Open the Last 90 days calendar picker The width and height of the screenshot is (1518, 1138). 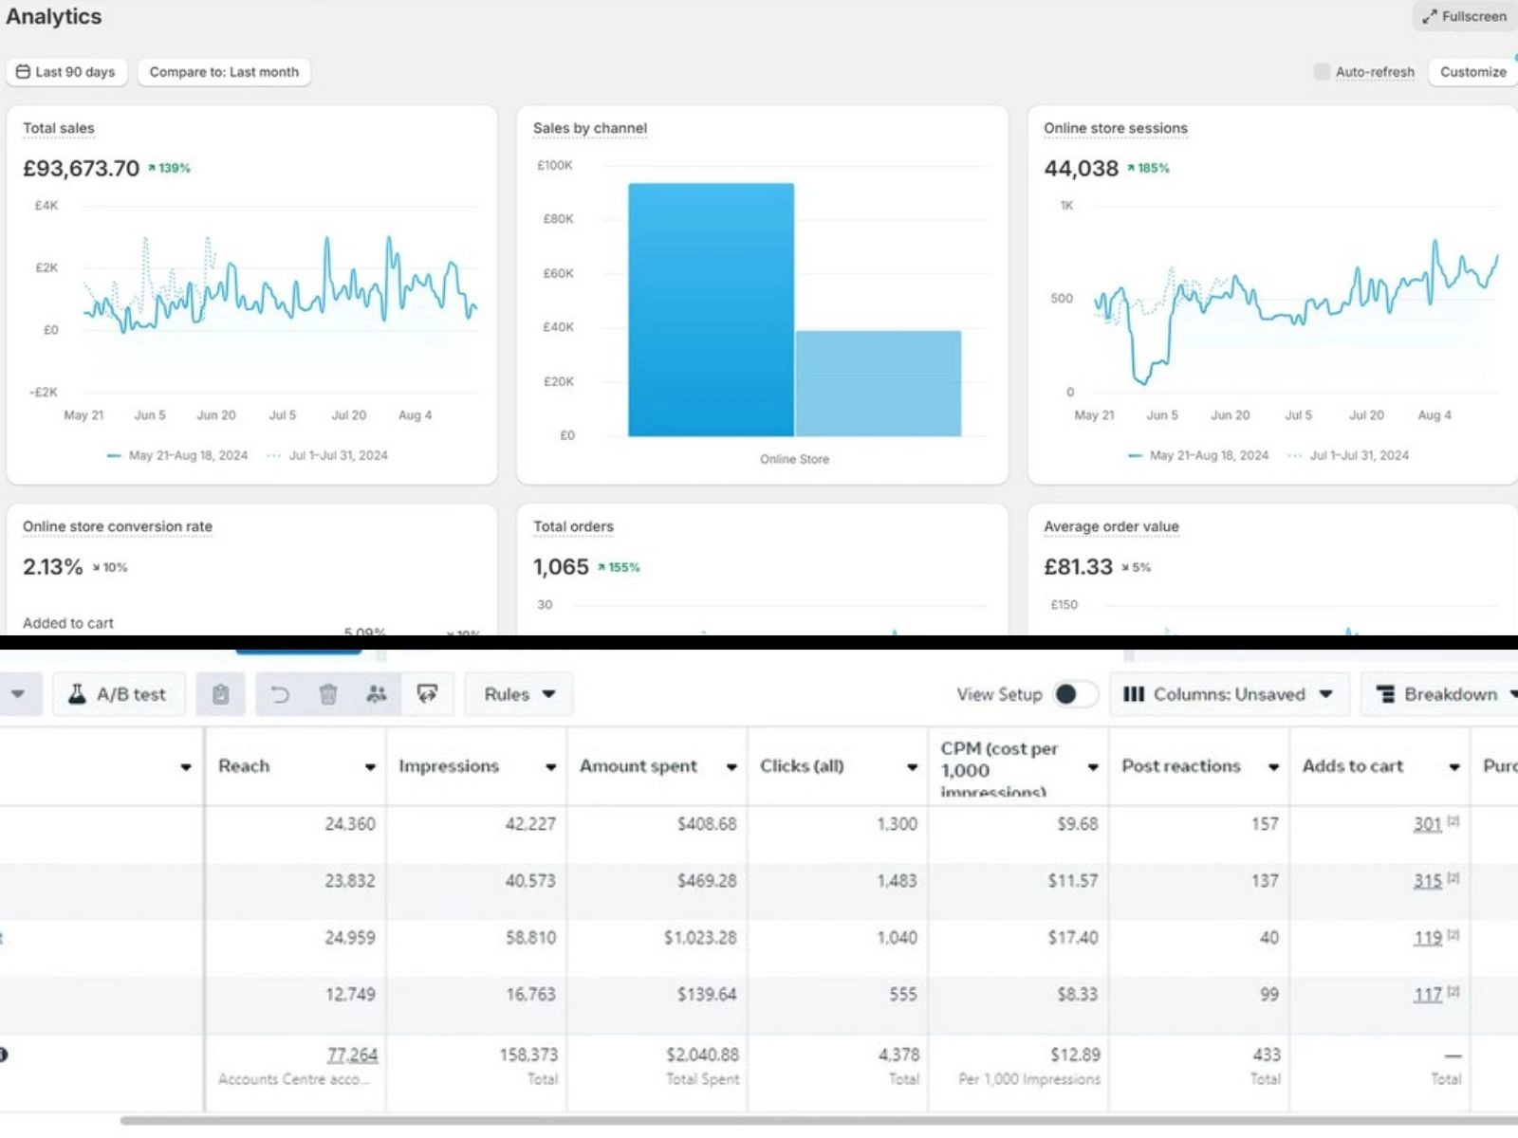click(66, 72)
